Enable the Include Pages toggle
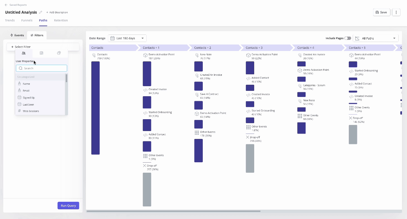 click(348, 38)
